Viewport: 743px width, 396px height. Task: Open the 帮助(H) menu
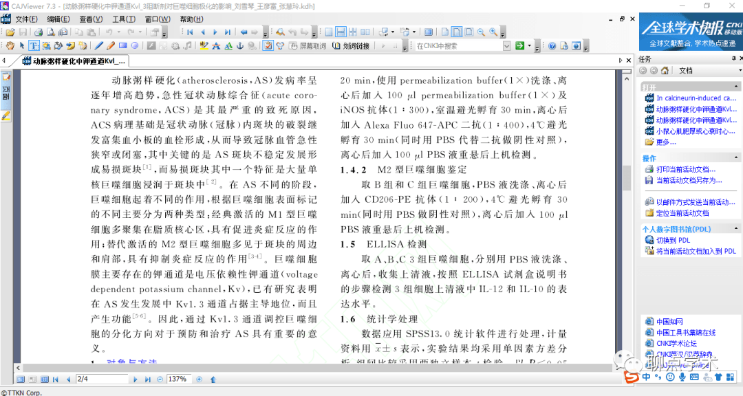191,19
